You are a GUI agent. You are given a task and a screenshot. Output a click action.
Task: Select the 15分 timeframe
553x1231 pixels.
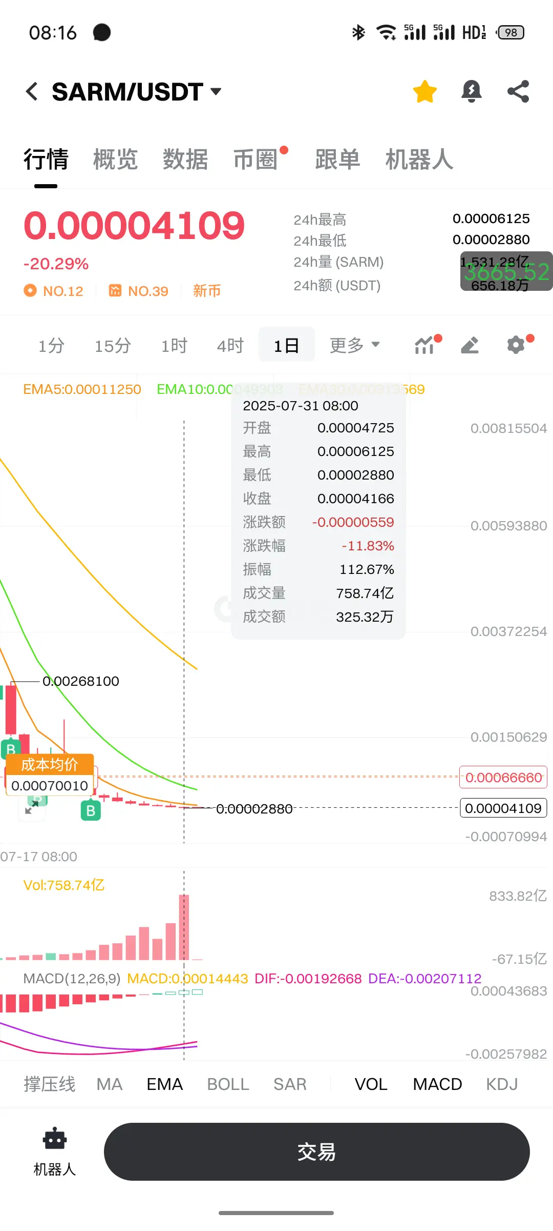[x=113, y=345]
